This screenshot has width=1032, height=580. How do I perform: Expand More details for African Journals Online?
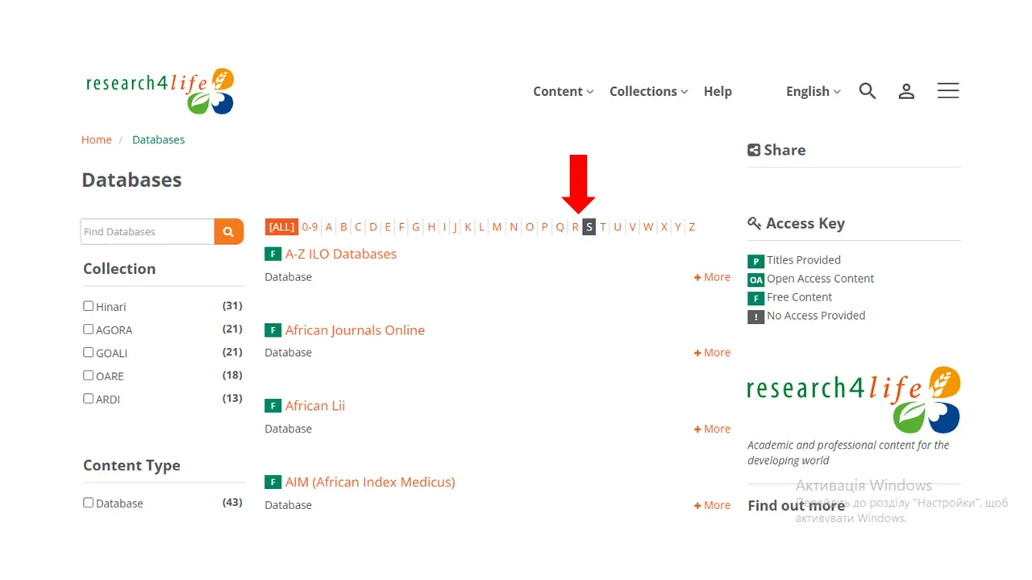712,352
